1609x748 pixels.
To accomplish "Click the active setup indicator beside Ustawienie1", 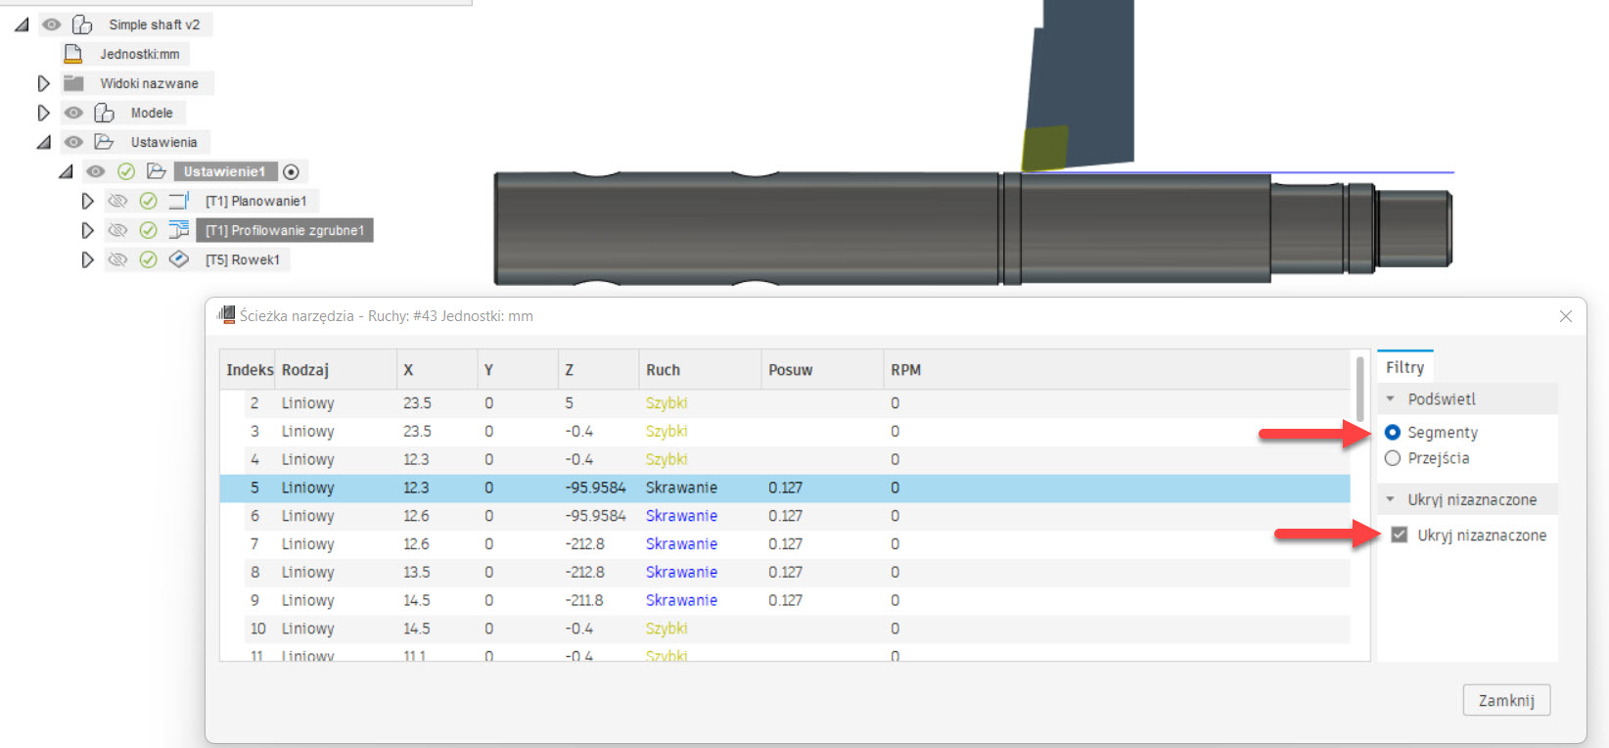I will click(291, 172).
